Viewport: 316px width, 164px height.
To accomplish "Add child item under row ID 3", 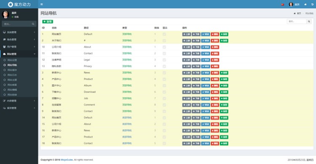I will pos(224,73).
